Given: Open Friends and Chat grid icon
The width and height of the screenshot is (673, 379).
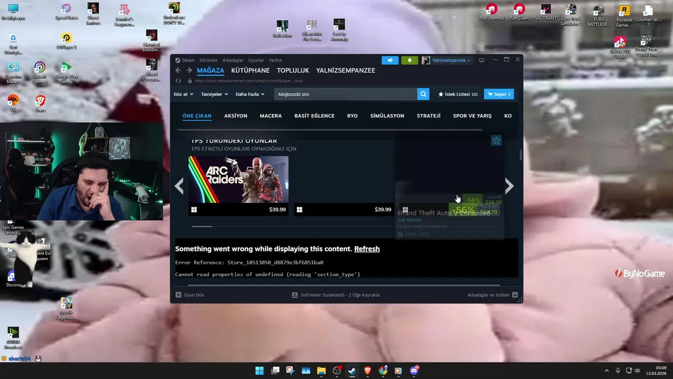Looking at the screenshot, I should click(x=515, y=295).
